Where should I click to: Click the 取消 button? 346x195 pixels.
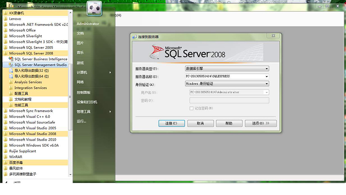tap(200, 123)
